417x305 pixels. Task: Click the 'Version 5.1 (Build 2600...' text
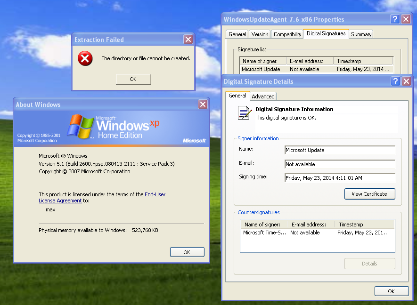(x=106, y=164)
